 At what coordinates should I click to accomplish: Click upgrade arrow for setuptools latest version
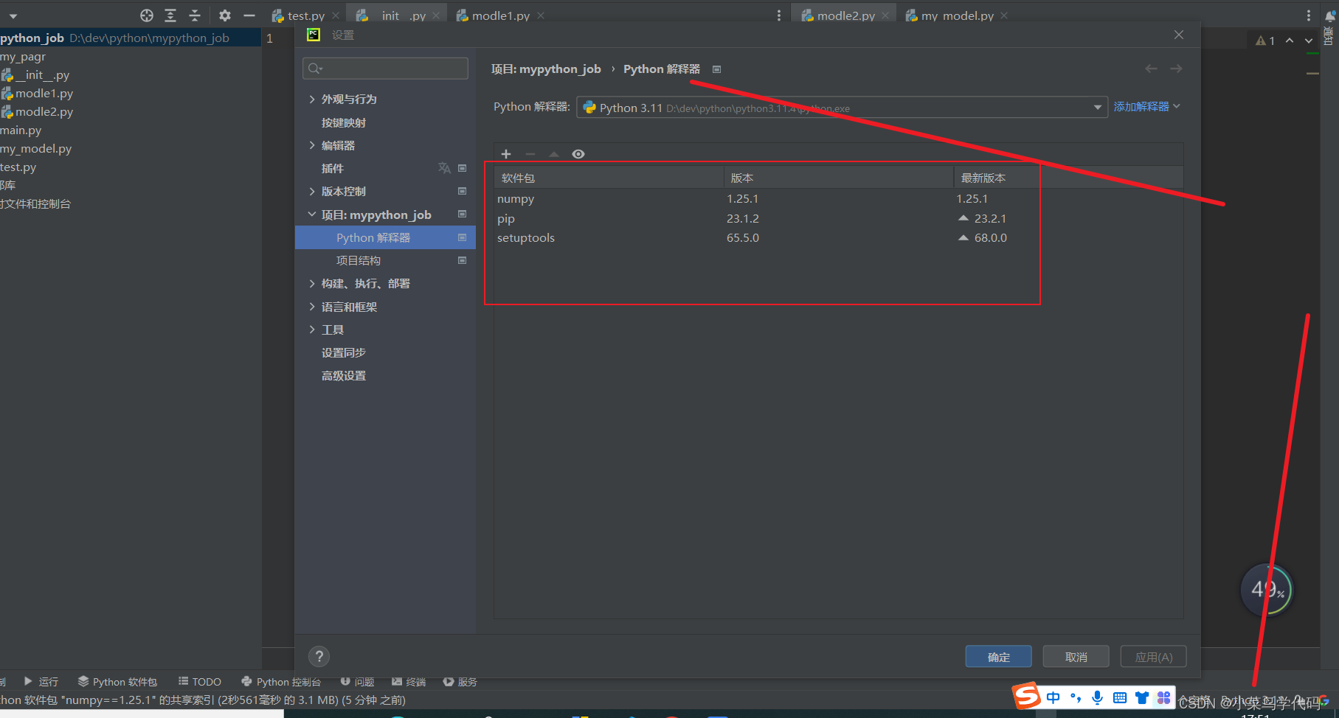click(x=963, y=237)
